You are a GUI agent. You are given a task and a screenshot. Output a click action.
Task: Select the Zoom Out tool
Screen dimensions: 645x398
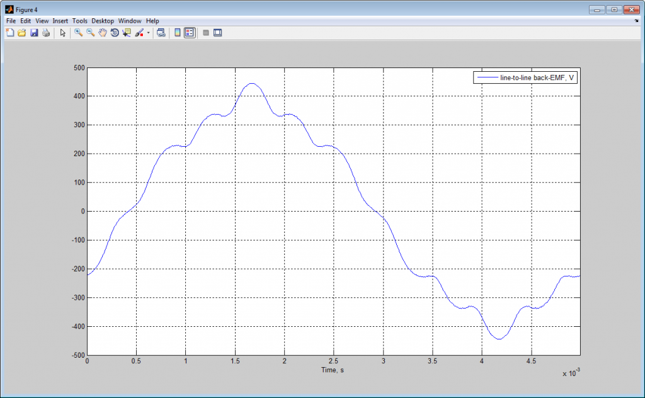pyautogui.click(x=89, y=32)
